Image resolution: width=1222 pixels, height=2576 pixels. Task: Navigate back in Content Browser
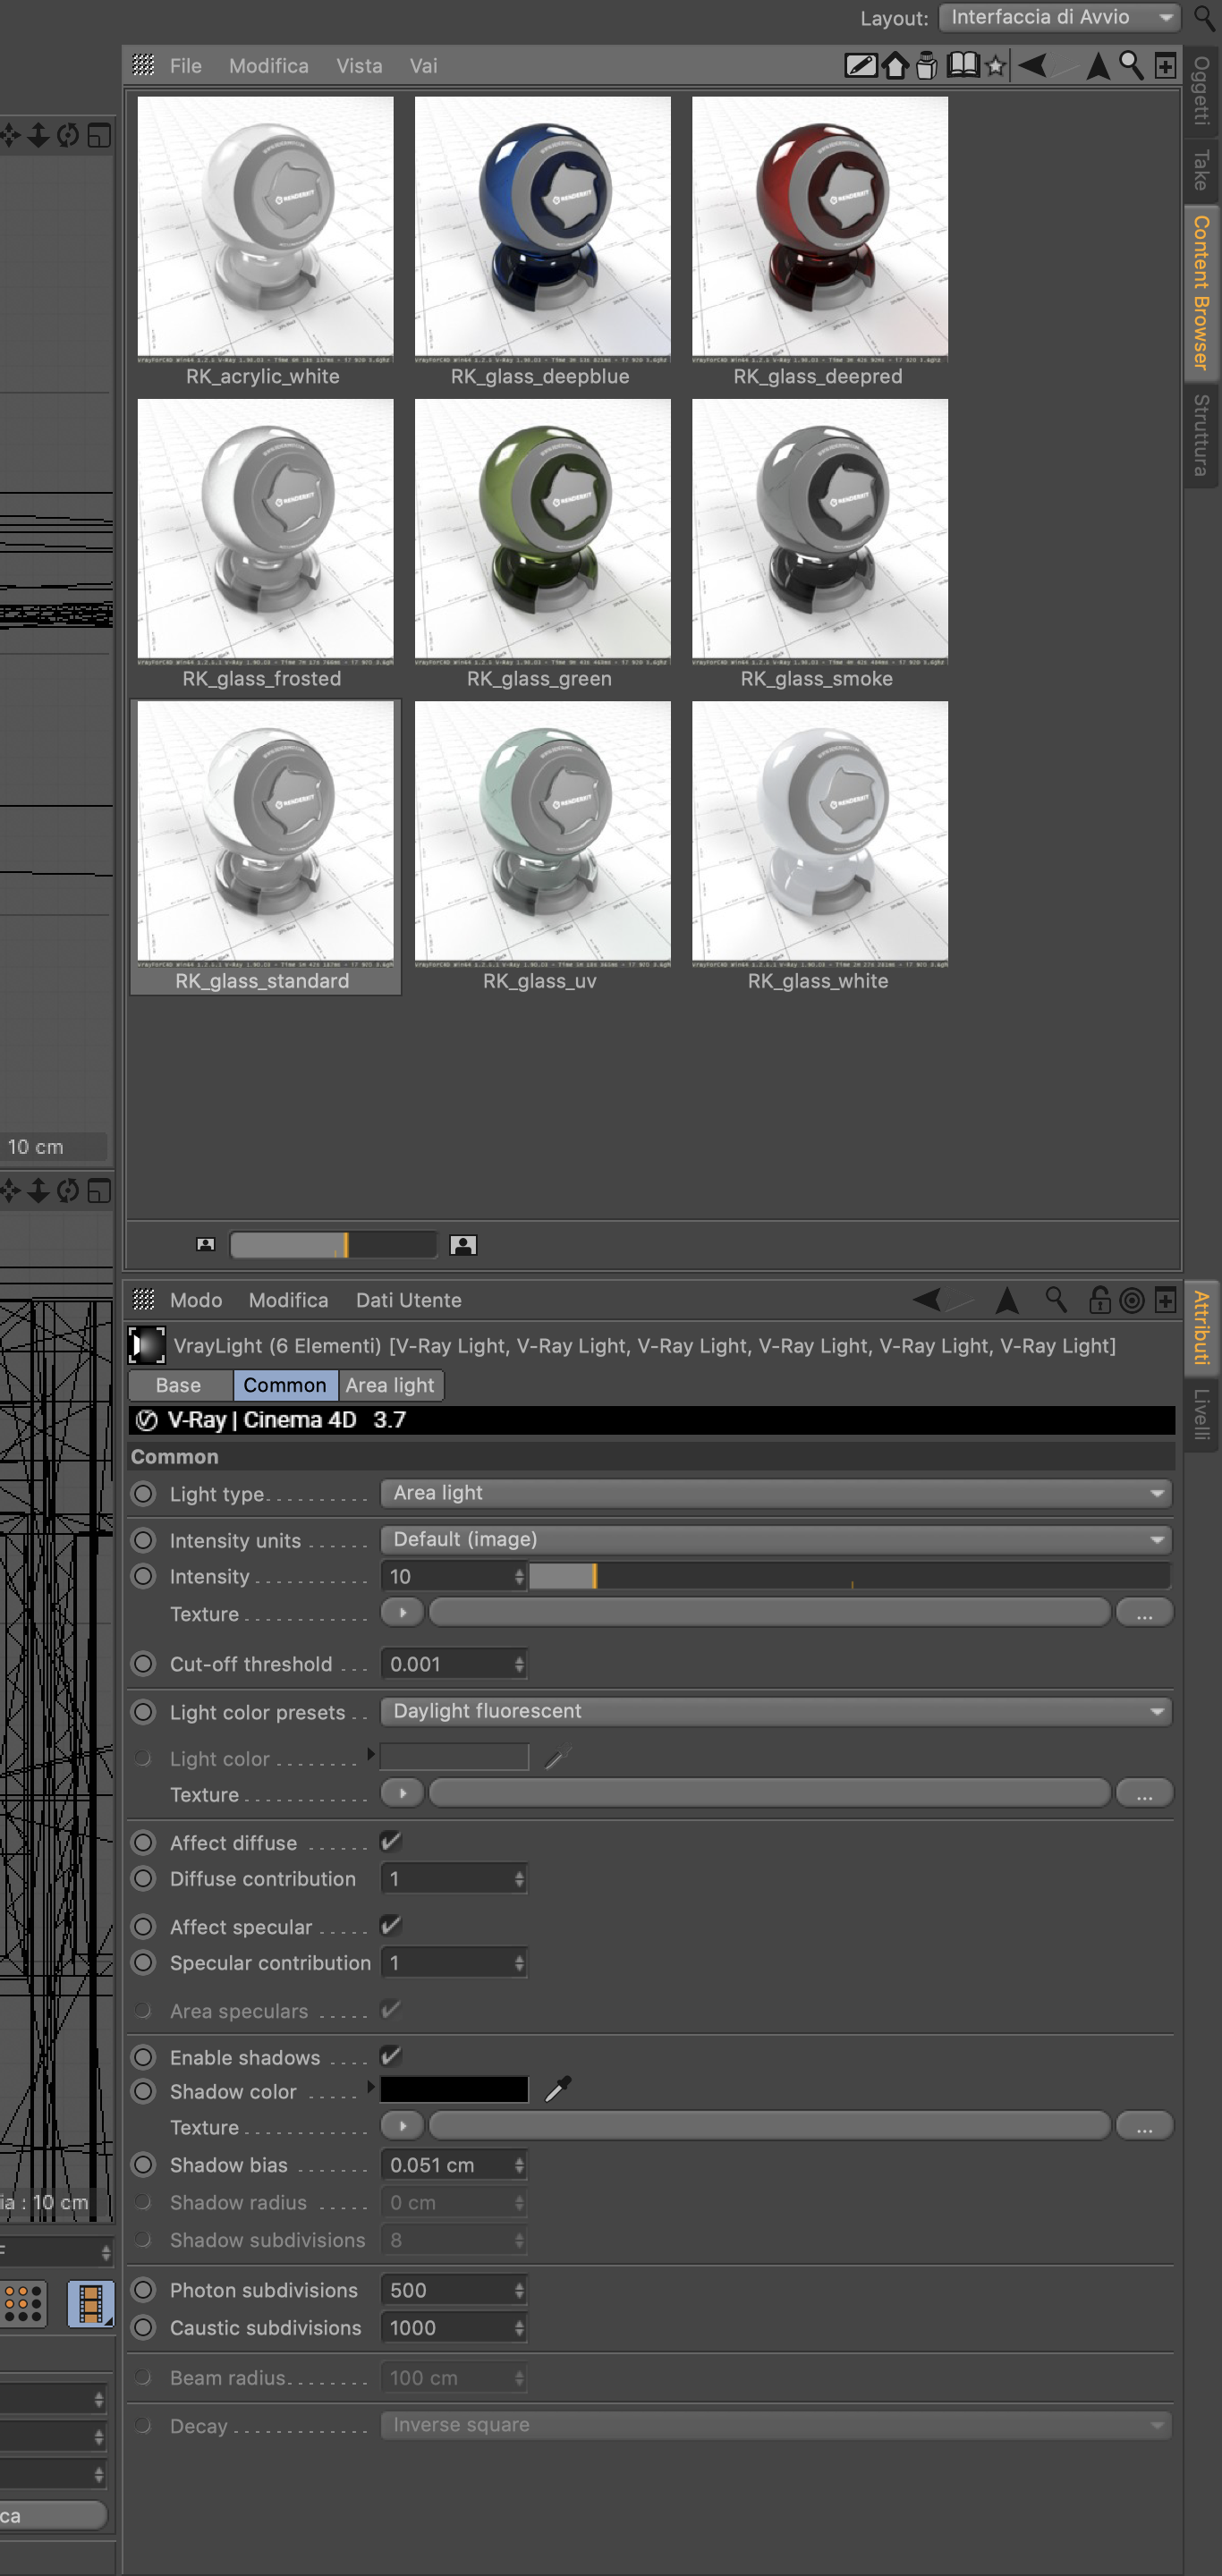[1032, 66]
